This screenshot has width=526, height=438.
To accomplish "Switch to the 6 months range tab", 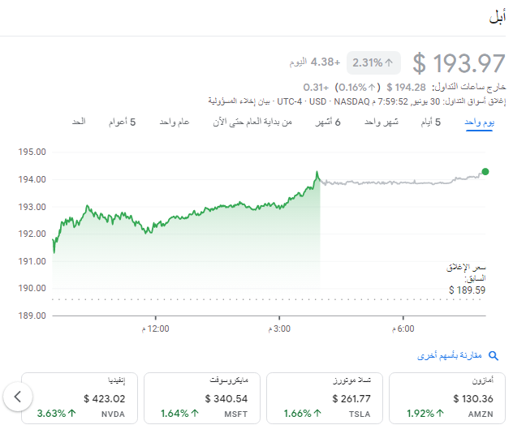I will coord(327,122).
